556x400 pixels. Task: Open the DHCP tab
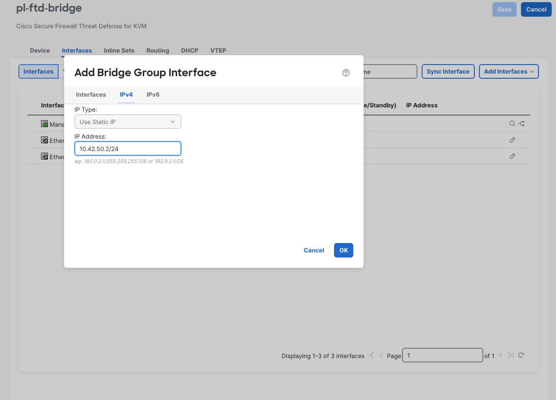click(189, 50)
